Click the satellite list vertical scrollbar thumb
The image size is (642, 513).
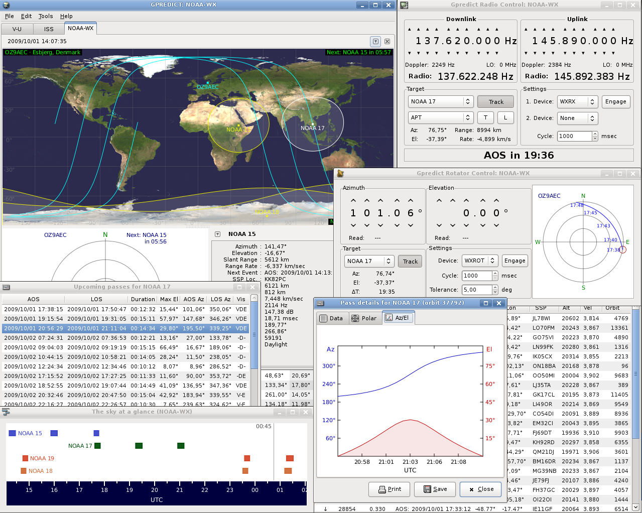[635, 374]
